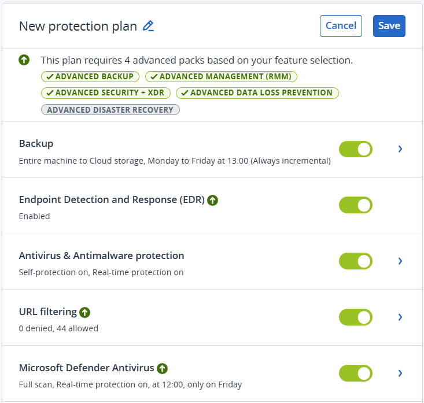Toggle the Backup module off
424x403 pixels.
click(355, 149)
